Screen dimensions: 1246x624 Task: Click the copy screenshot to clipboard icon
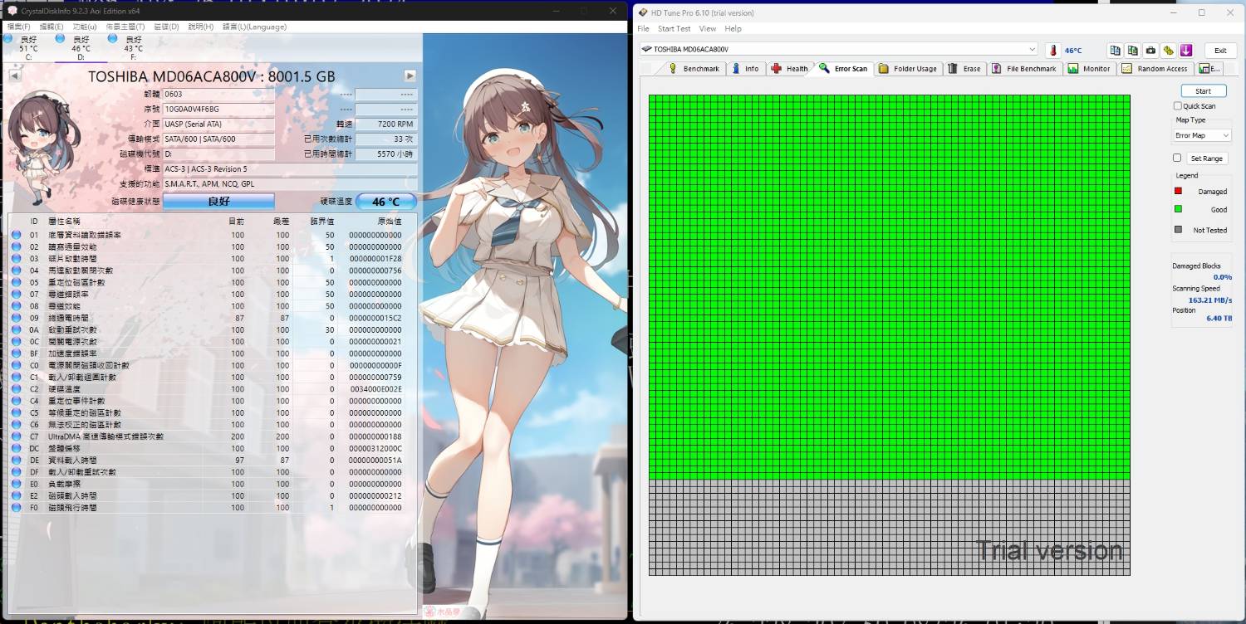pyautogui.click(x=1133, y=51)
